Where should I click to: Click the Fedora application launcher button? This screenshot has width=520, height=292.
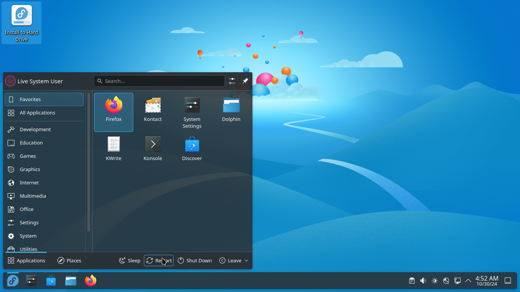coord(13,281)
